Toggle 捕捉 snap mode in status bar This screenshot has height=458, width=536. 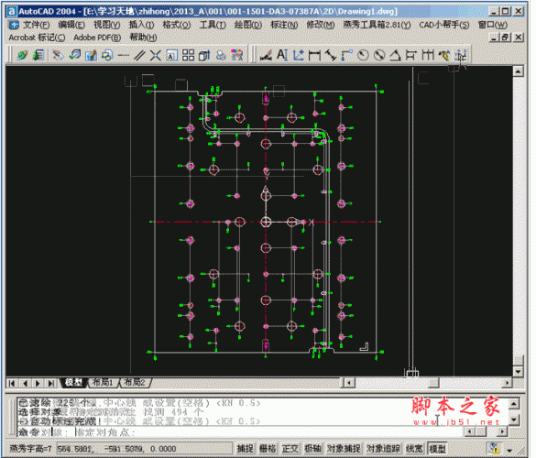246,449
